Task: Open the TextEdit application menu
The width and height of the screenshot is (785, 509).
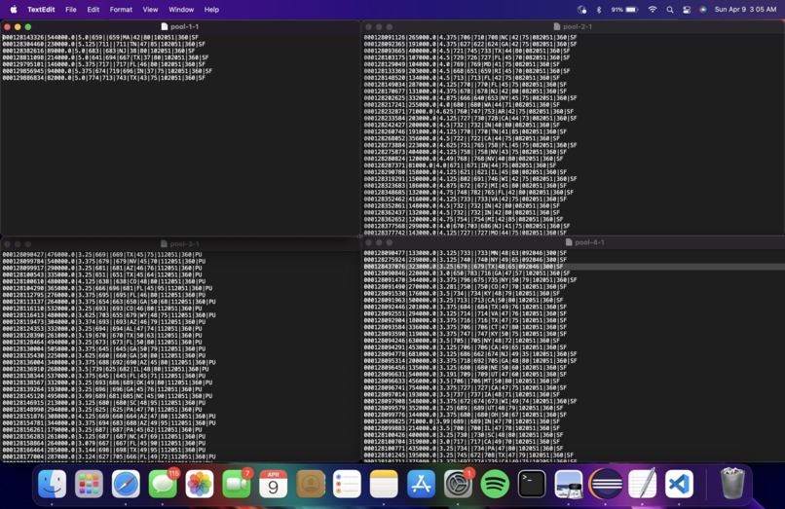Action: pos(41,10)
